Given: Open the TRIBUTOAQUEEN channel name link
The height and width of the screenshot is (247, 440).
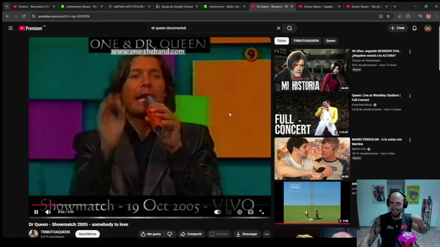Looking at the screenshot, I should click(55, 232).
